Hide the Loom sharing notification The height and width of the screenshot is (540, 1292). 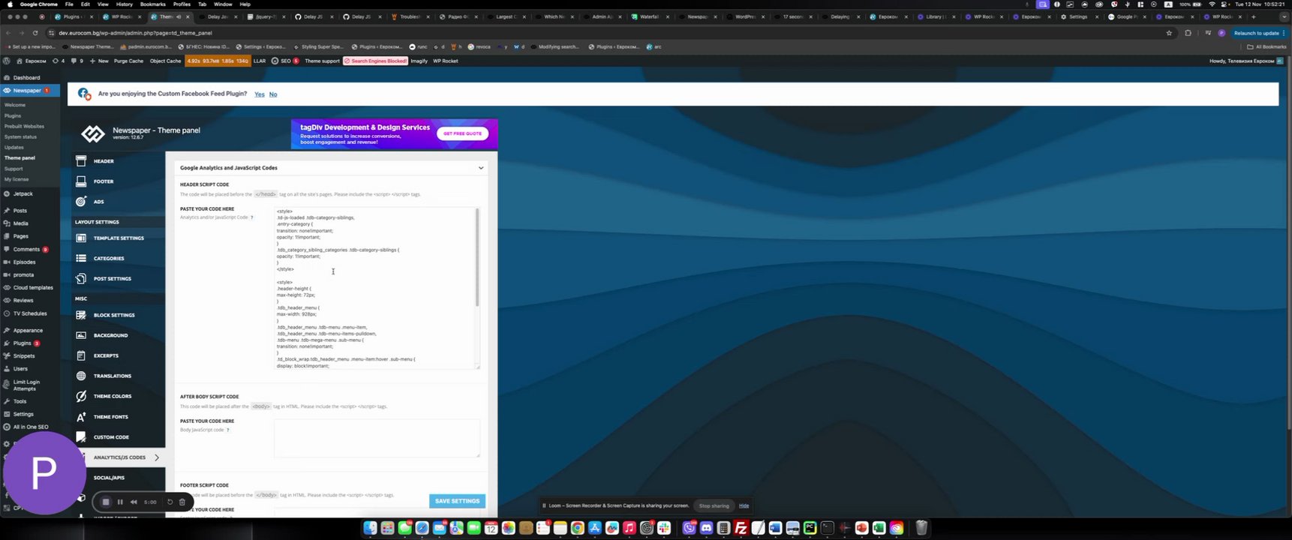(744, 505)
